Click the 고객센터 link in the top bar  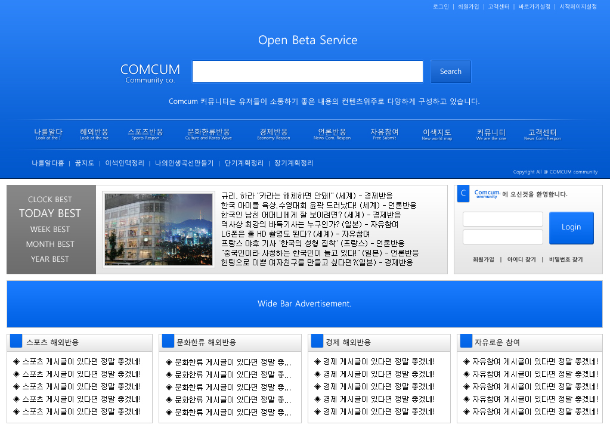tap(498, 7)
